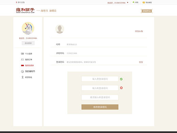
Task: Expand the account dropdown arrow beside 15300319486
Action: click(x=128, y=2)
